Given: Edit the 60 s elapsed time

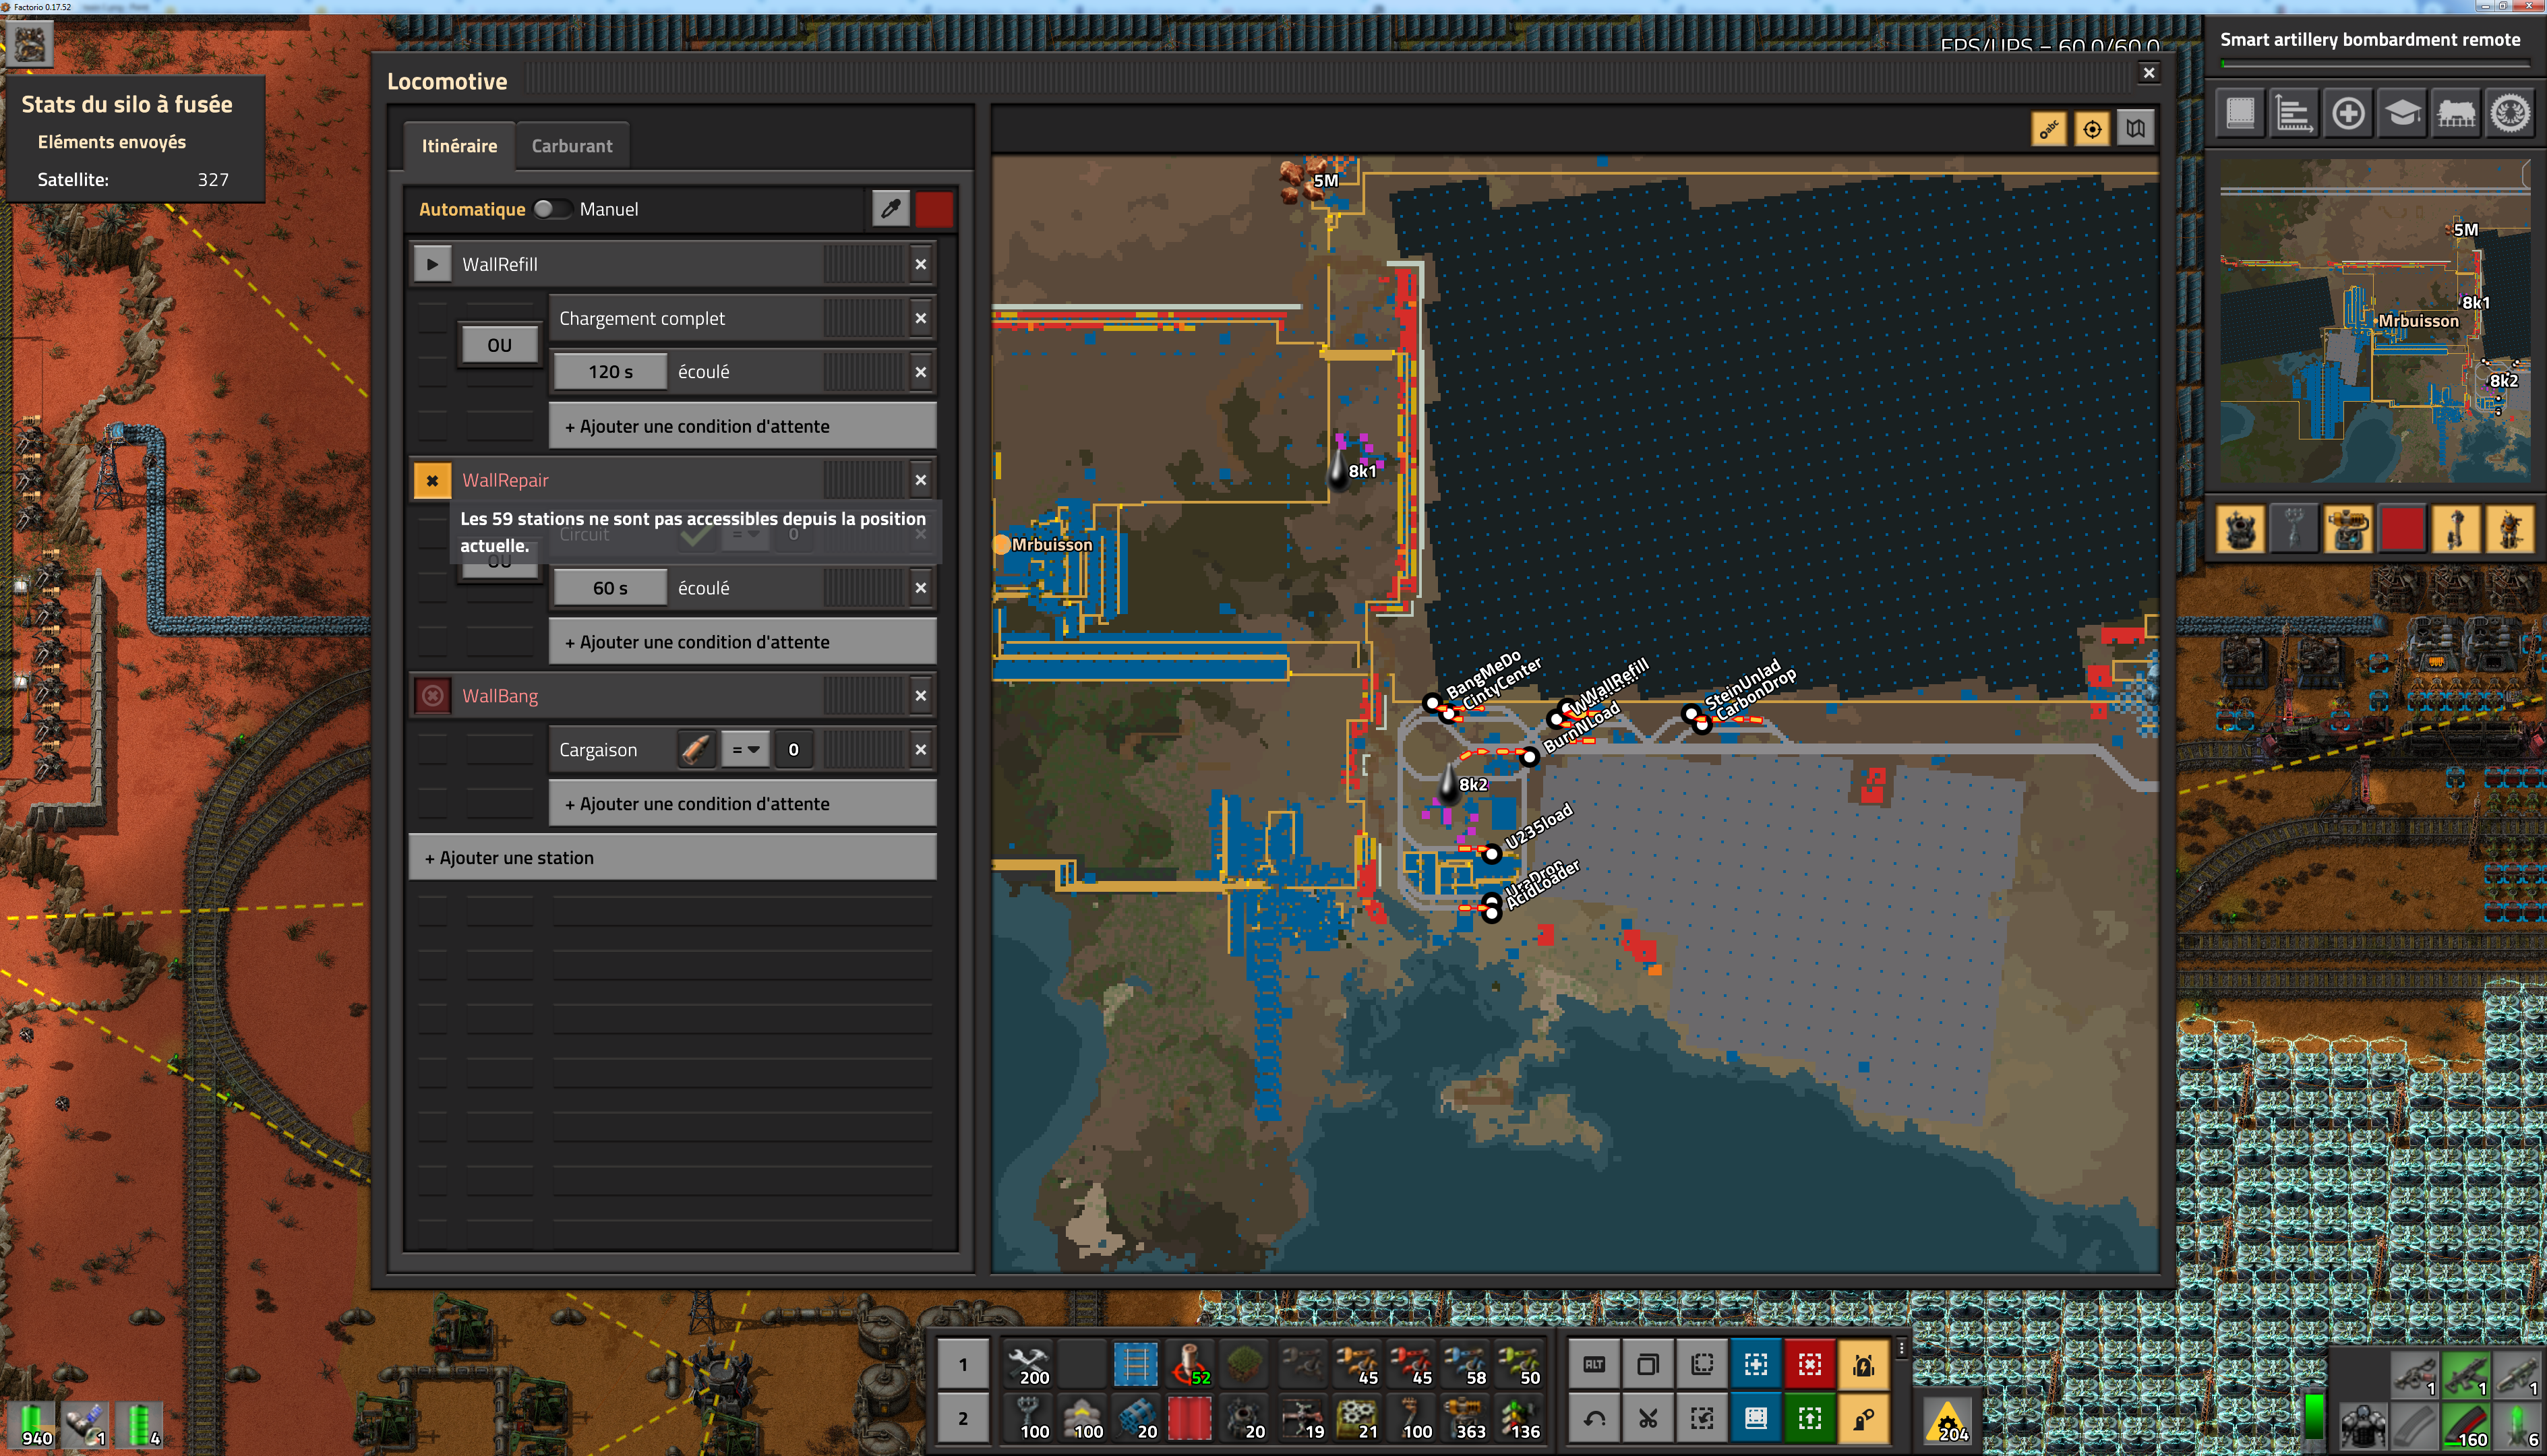Looking at the screenshot, I should tap(610, 589).
